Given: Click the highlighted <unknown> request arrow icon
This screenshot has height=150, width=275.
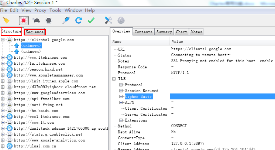Looking at the screenshot, I should point(17,45).
